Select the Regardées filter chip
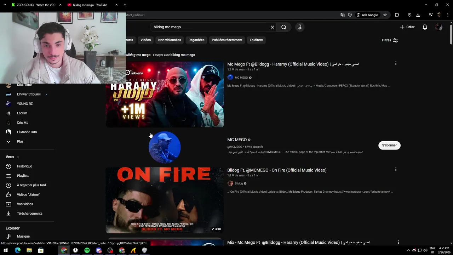Image resolution: width=453 pixels, height=255 pixels. [x=196, y=40]
